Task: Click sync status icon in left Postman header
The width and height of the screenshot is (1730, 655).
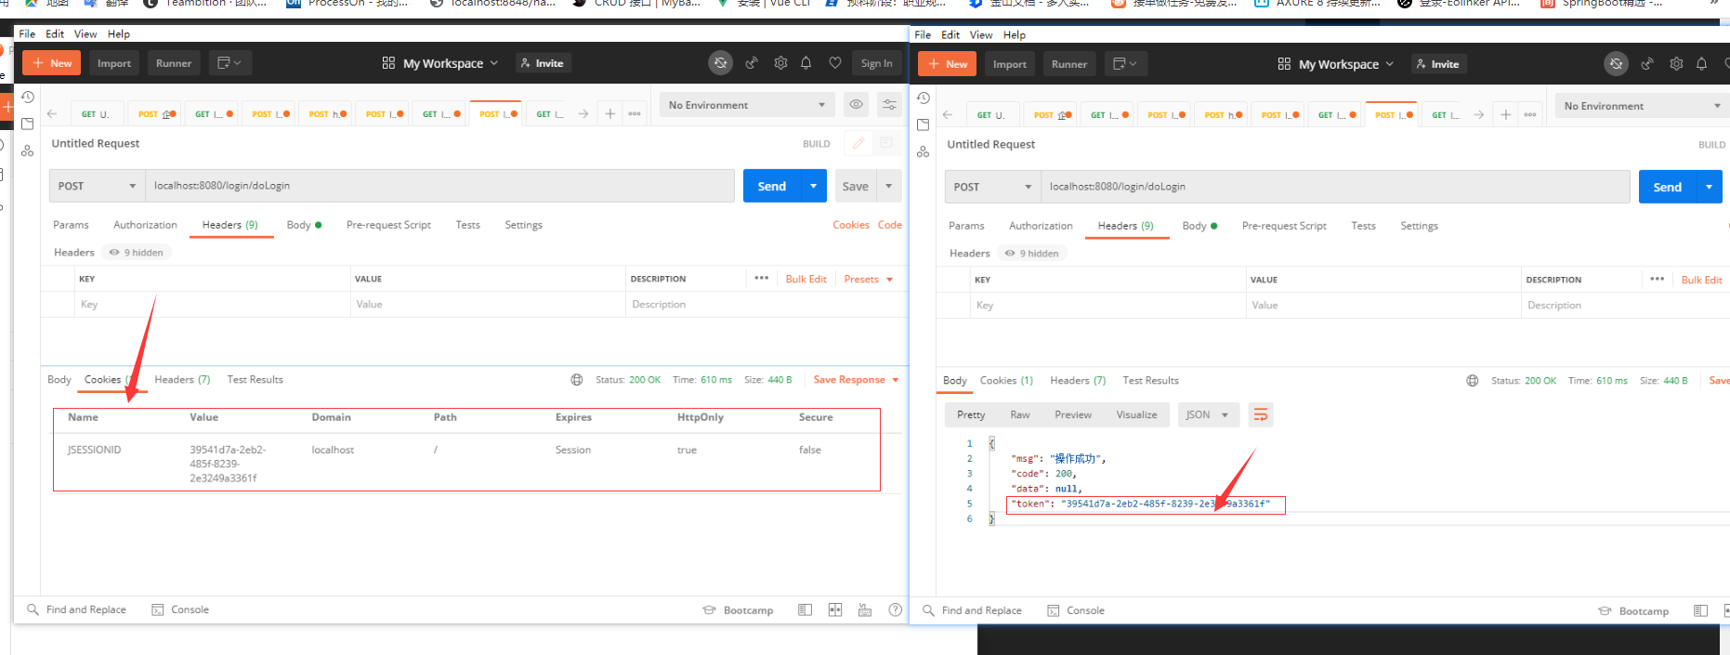Action: pos(720,63)
